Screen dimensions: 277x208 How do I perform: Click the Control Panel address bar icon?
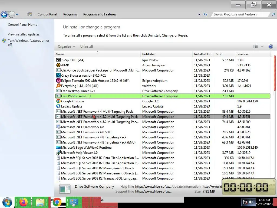point(29,14)
